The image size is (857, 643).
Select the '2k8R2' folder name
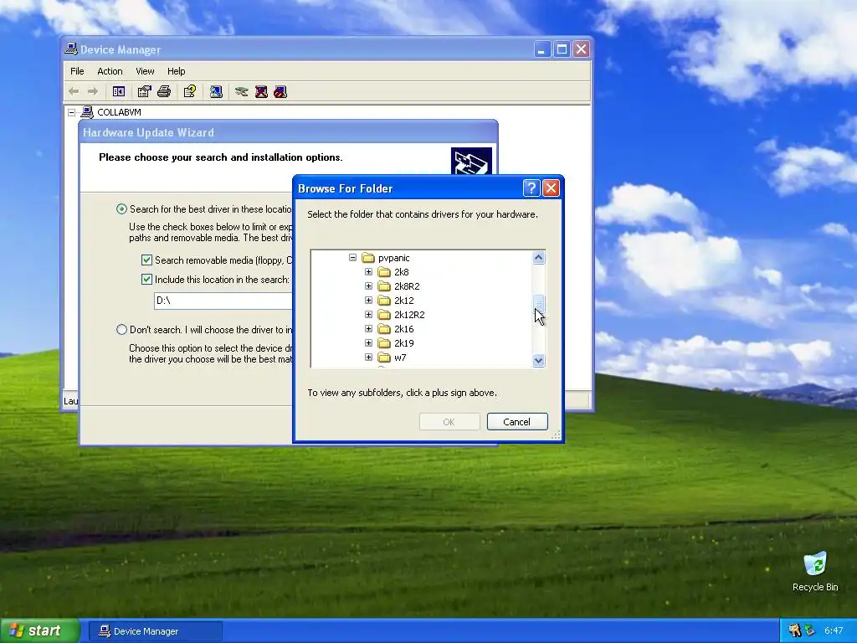click(x=407, y=286)
